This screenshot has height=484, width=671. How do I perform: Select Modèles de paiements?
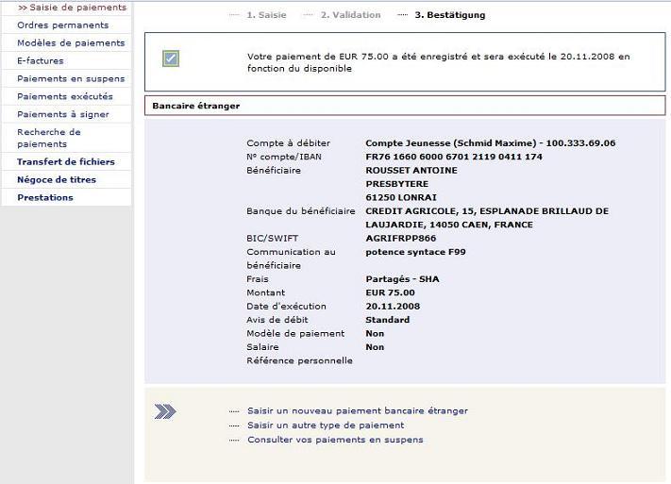[71, 43]
